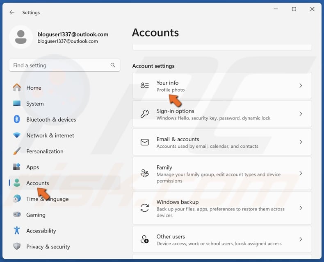The width and height of the screenshot is (324, 262).
Task: Open Your info title
Action: click(167, 83)
